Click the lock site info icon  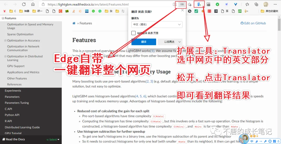[x=43, y=4]
